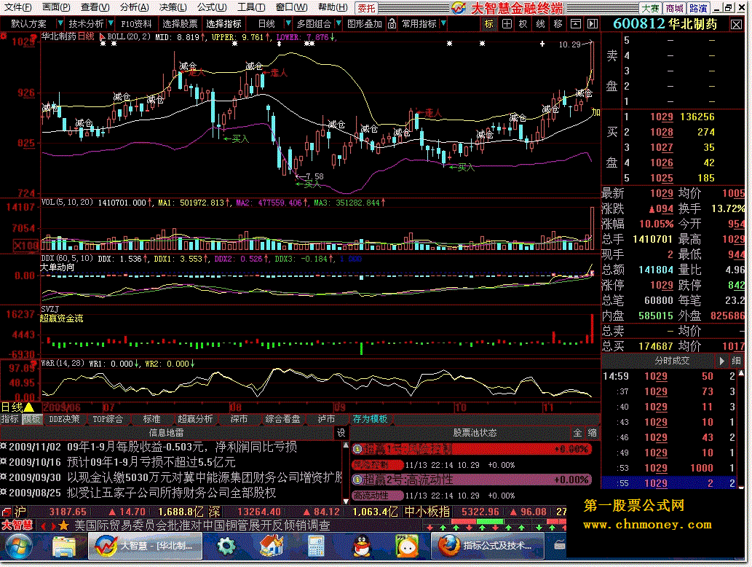Click the F10资料 toolbar button
Image resolution: width=752 pixels, height=567 pixels.
click(136, 24)
